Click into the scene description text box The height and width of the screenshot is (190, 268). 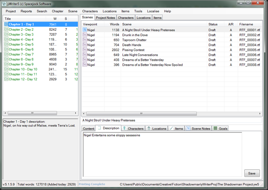click(162, 155)
